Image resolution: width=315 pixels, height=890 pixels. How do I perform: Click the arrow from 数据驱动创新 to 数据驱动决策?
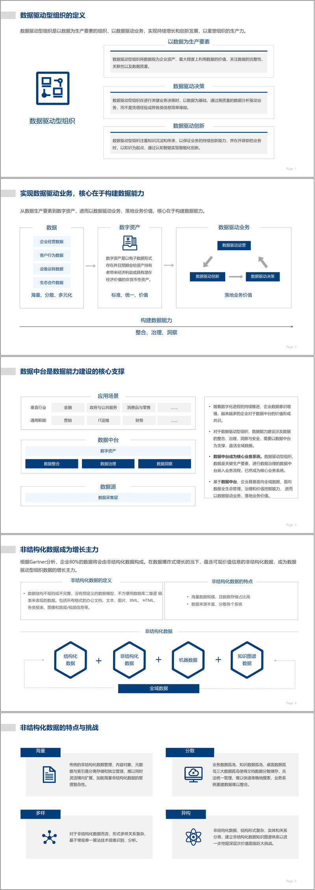[x=236, y=277]
